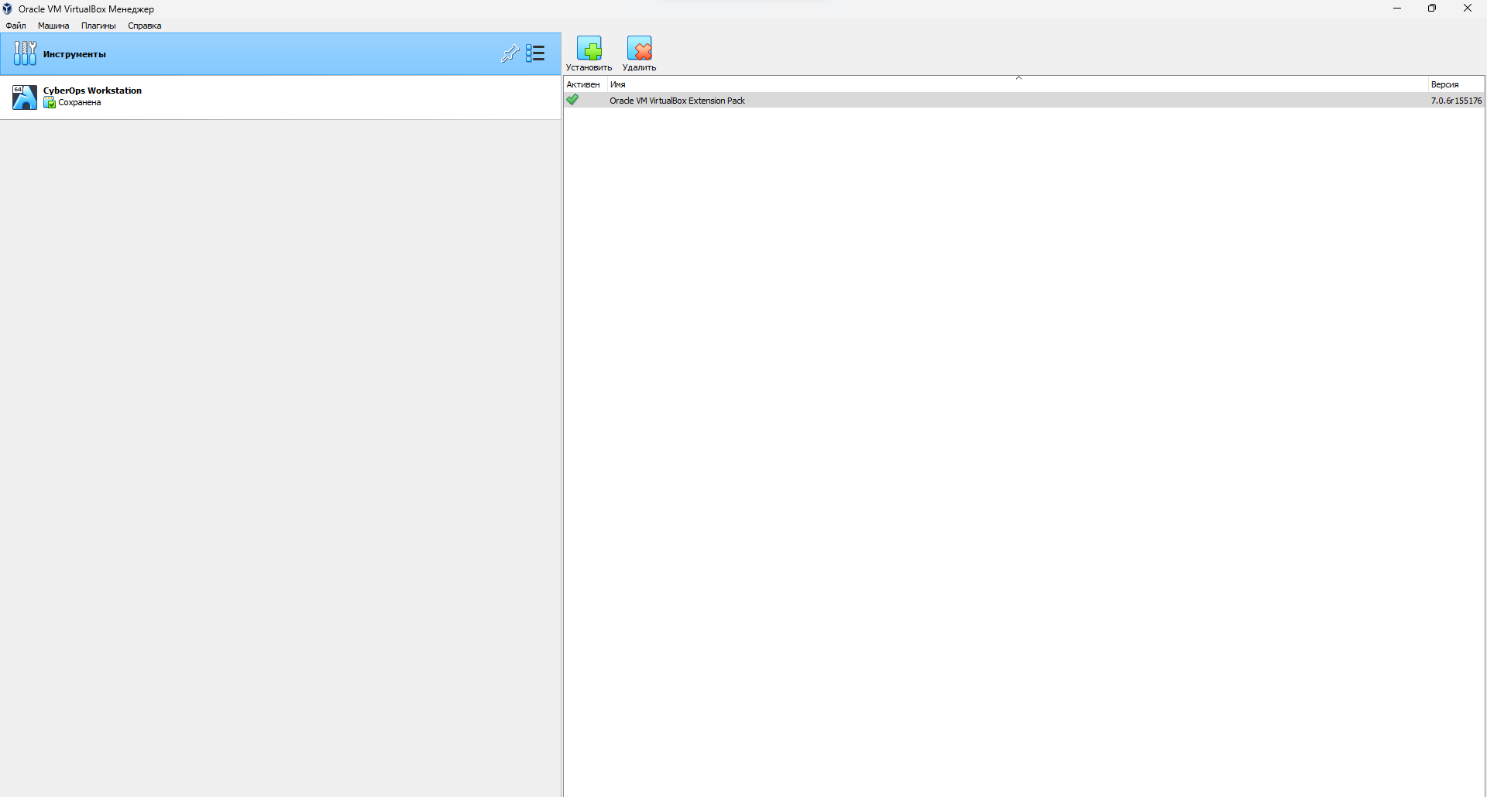This screenshot has width=1487, height=797.
Task: Minimize the VirtualBox Manager window
Action: pyautogui.click(x=1397, y=9)
